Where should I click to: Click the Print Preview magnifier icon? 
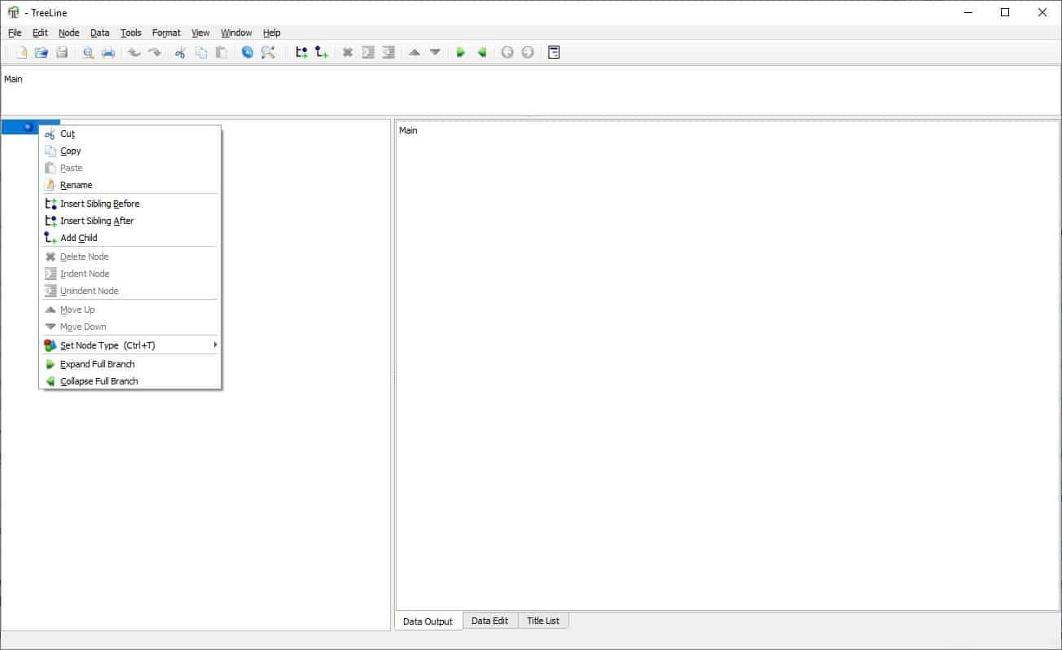pos(87,52)
